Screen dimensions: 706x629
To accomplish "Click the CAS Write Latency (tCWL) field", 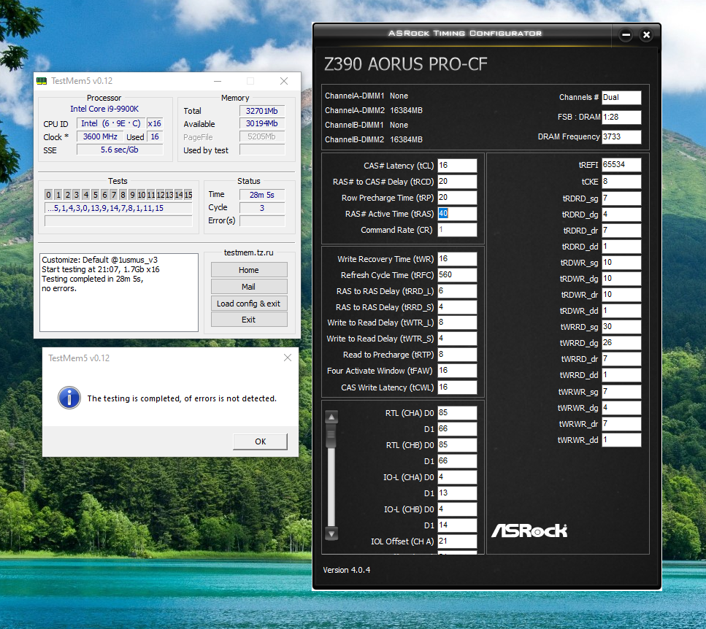I will pos(457,387).
